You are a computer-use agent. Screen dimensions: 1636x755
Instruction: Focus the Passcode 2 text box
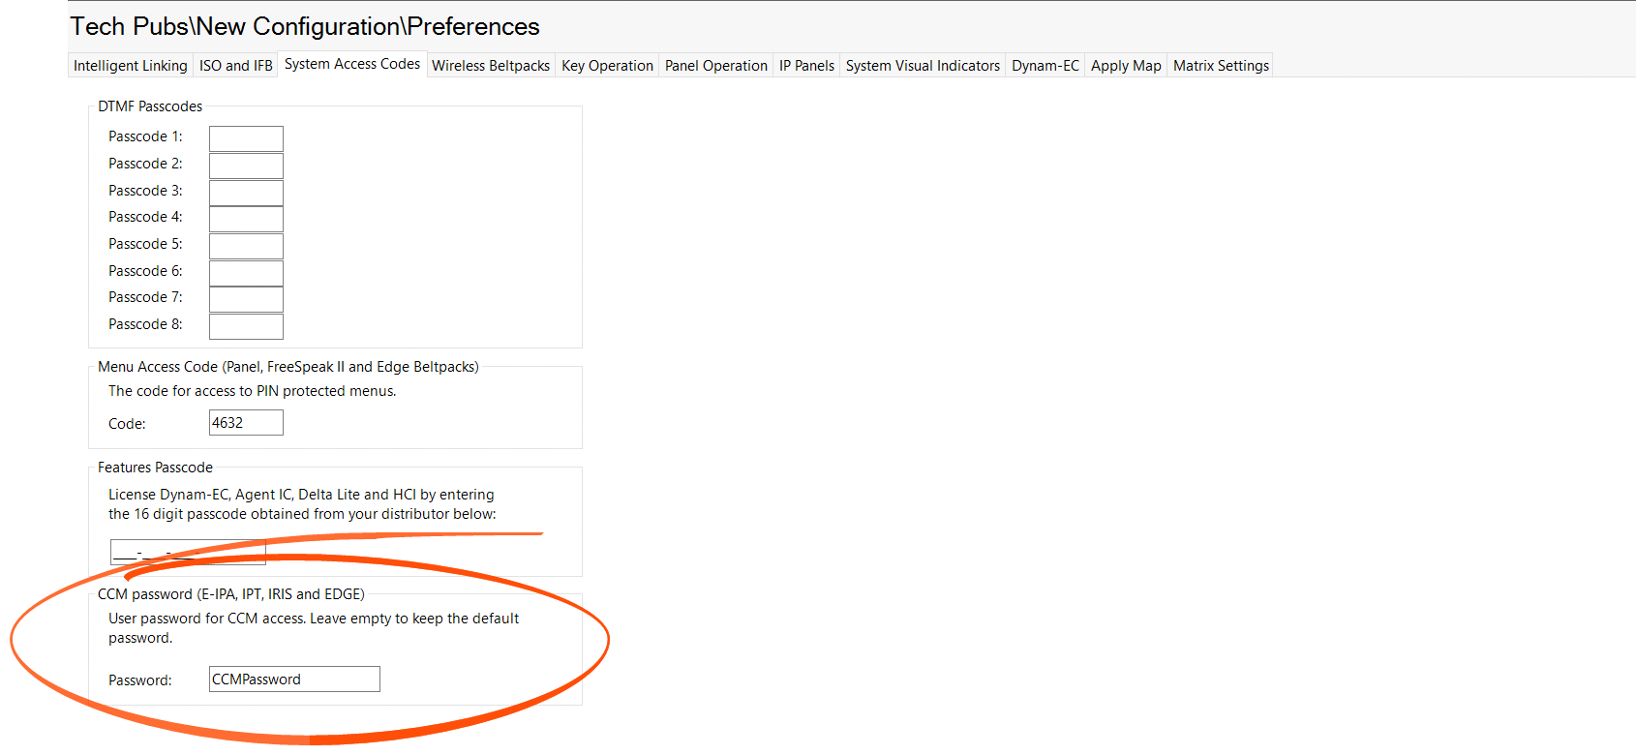click(x=246, y=166)
